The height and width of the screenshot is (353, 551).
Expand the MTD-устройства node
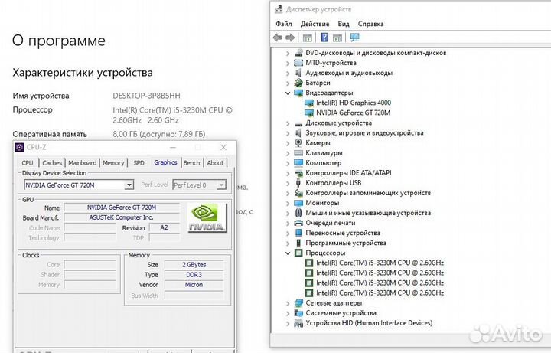coord(288,63)
